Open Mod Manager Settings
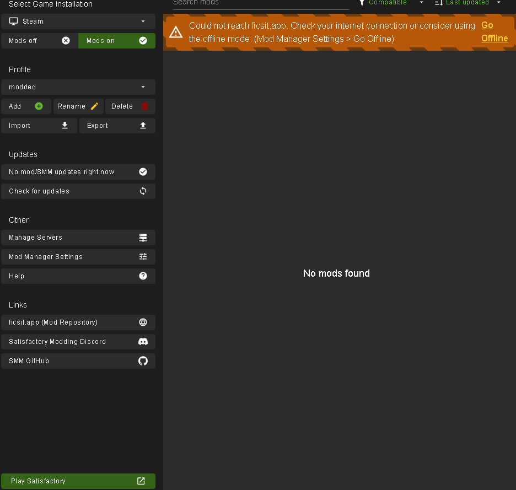Image resolution: width=516 pixels, height=490 pixels. 78,257
